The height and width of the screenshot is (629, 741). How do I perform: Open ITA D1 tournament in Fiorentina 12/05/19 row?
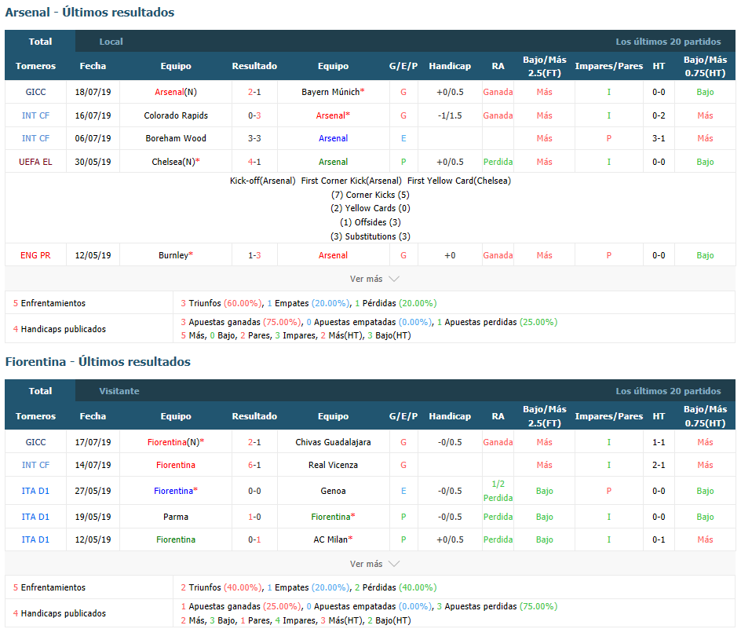[35, 539]
